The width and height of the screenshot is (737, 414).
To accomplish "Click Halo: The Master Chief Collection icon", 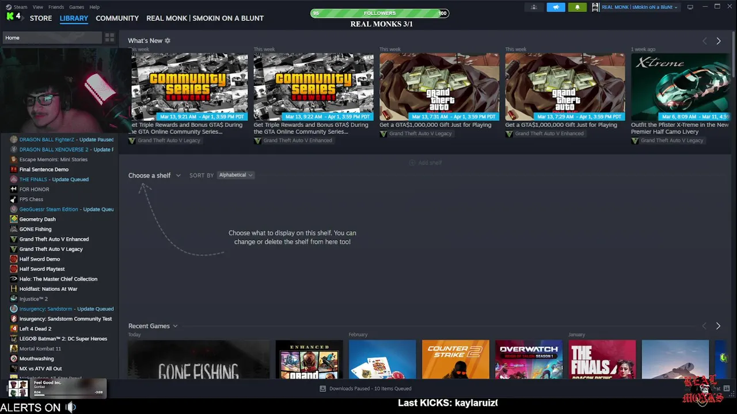I will click(14, 279).
